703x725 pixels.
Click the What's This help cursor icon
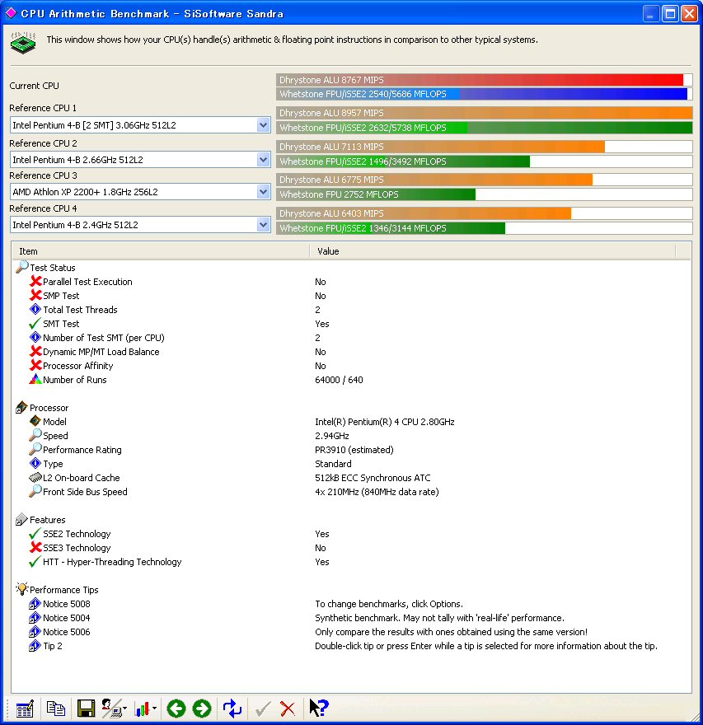pyautogui.click(x=319, y=708)
